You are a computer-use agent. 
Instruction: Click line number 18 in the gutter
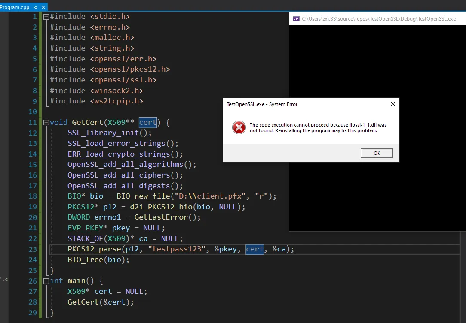point(33,196)
